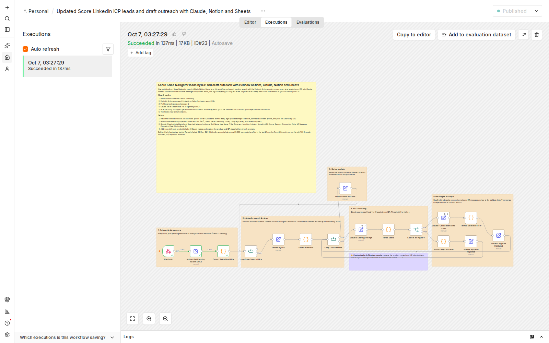Open the insights chart icon
This screenshot has width=549, height=343.
(7, 311)
